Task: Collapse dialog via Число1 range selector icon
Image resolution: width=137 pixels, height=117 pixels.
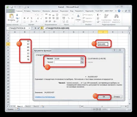Action: 82,59
